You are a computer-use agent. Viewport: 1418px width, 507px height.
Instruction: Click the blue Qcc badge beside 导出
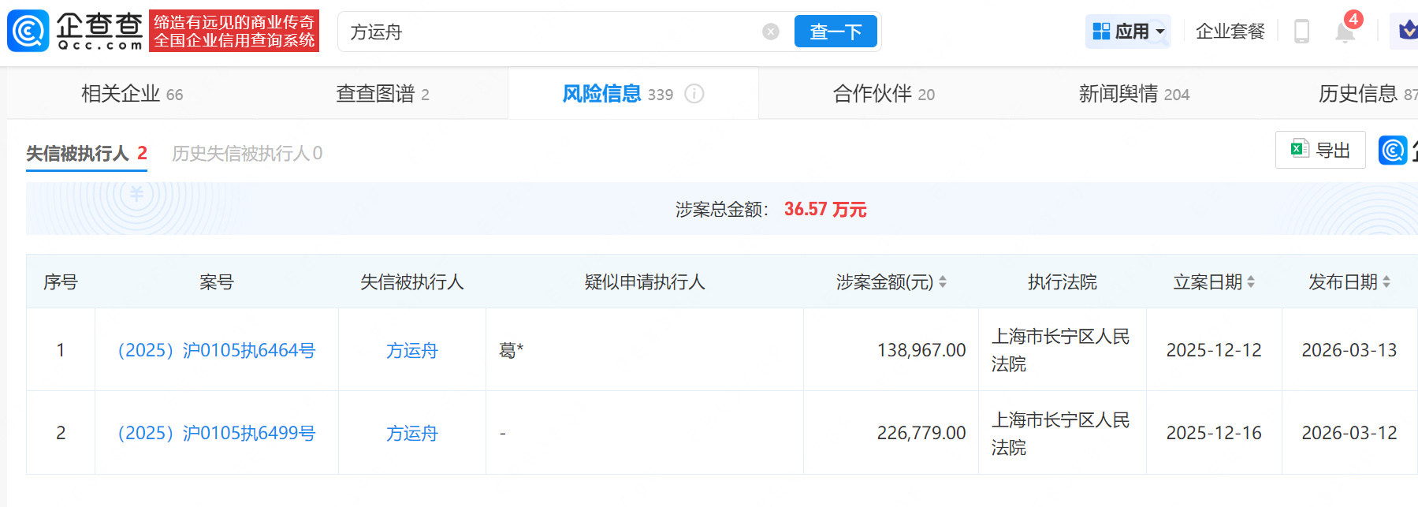[1392, 150]
